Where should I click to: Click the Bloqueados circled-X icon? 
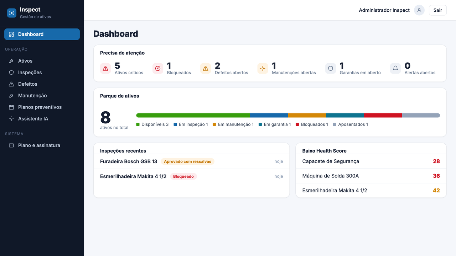(158, 69)
